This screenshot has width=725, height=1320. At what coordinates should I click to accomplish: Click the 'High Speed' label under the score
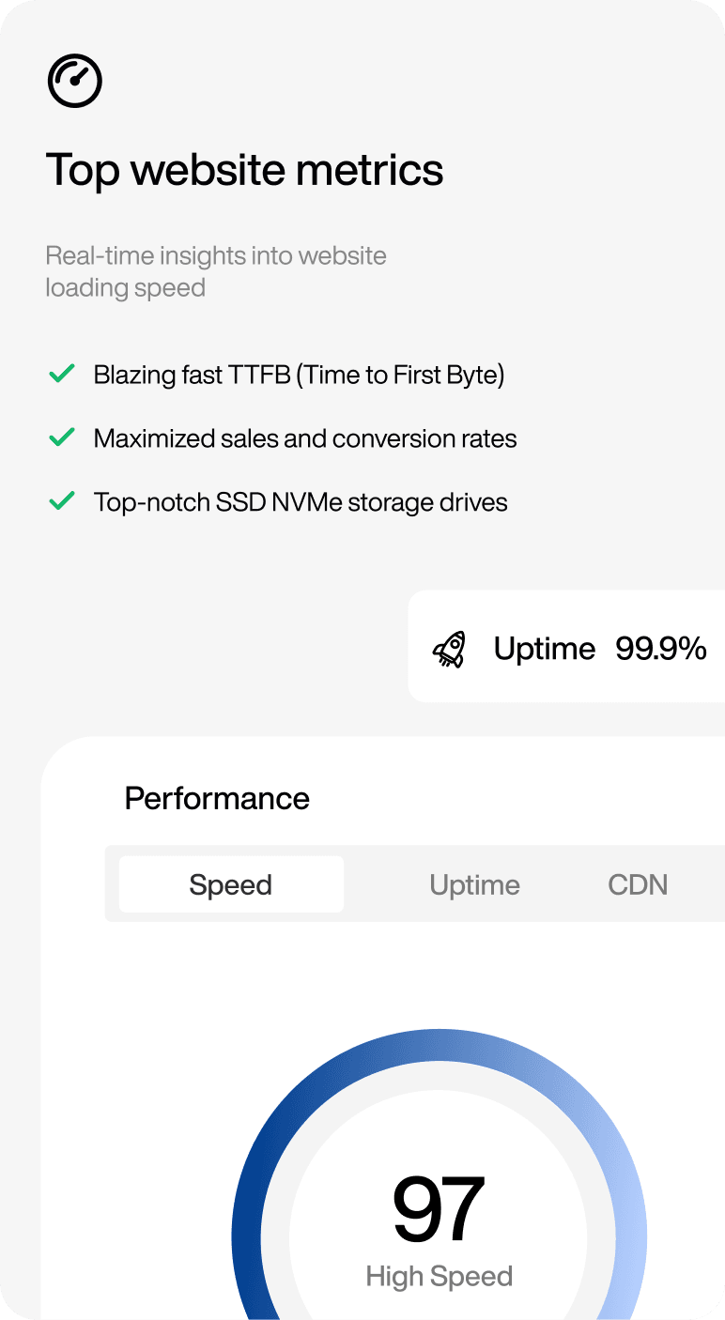click(x=439, y=1276)
